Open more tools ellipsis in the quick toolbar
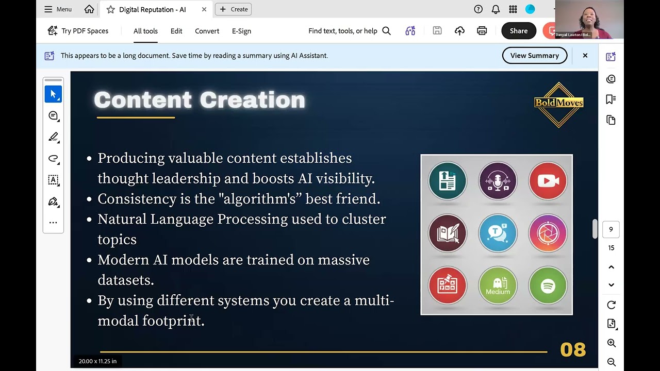The width and height of the screenshot is (660, 371). [53, 223]
